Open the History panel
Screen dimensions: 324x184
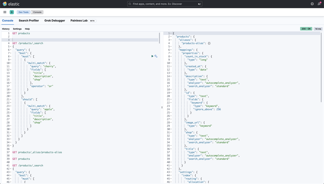click(x=6, y=29)
